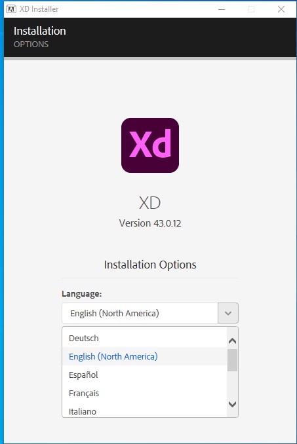
Task: Click the language list scrollbar thumb
Action: click(232, 360)
